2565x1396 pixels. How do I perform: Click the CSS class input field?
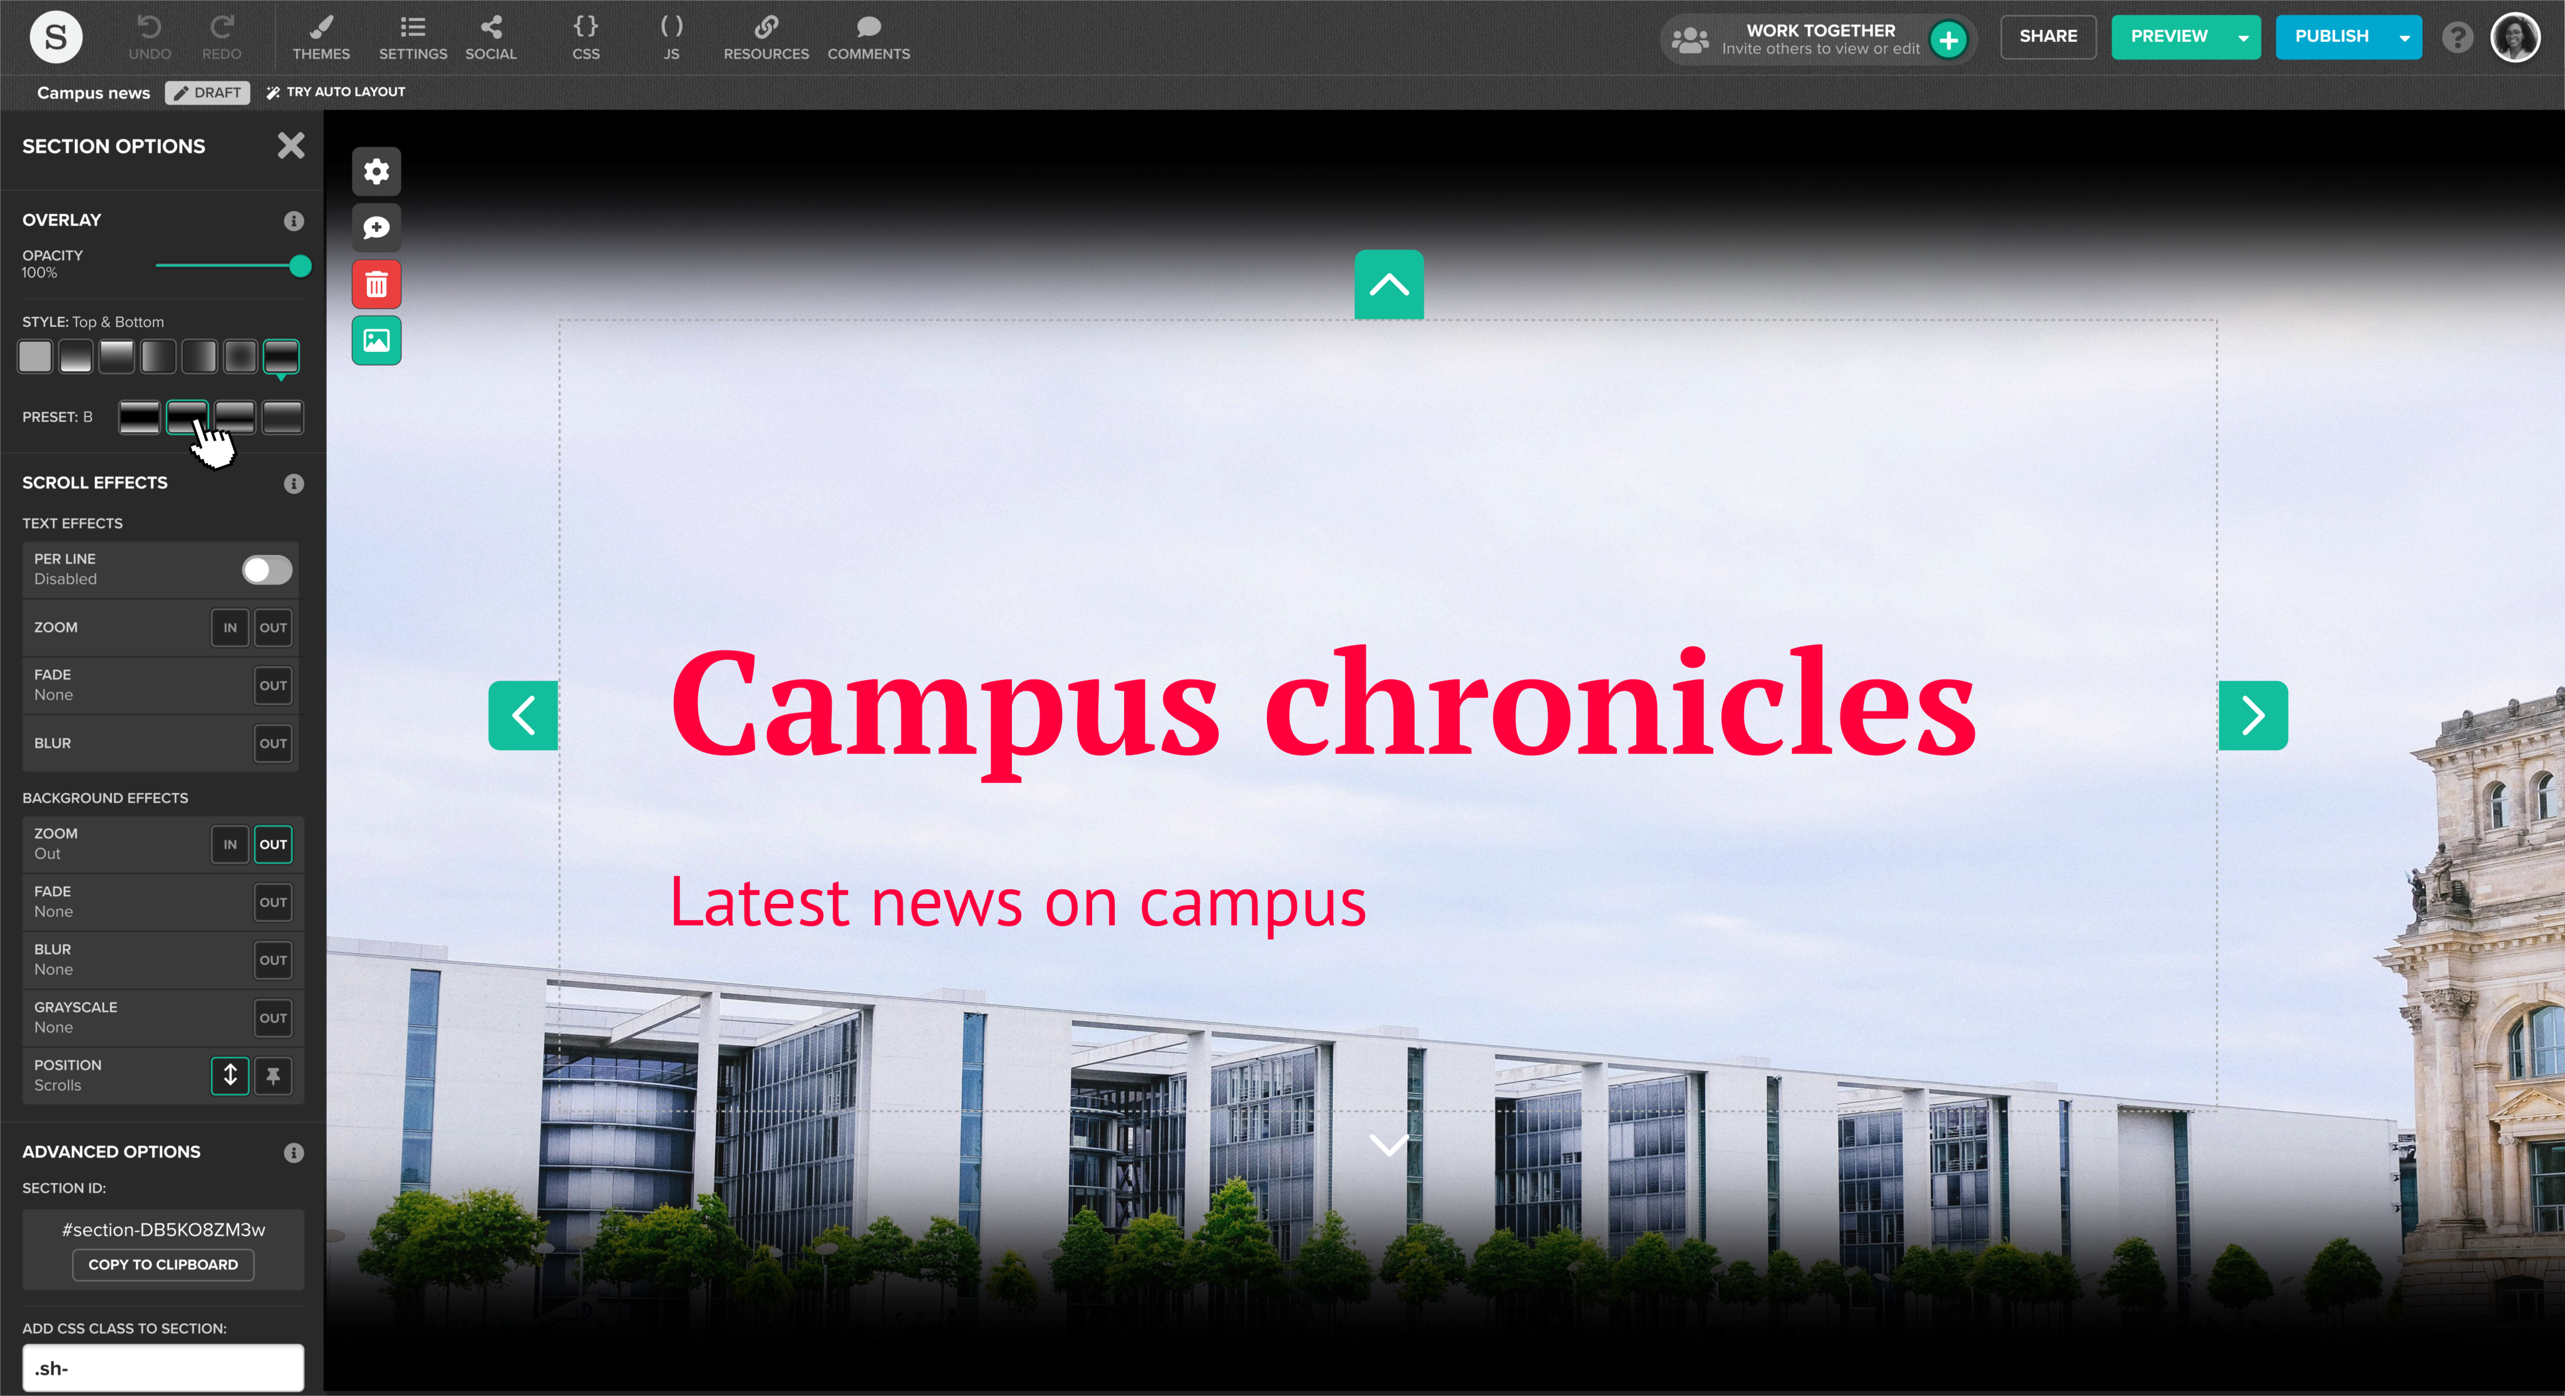coord(163,1368)
